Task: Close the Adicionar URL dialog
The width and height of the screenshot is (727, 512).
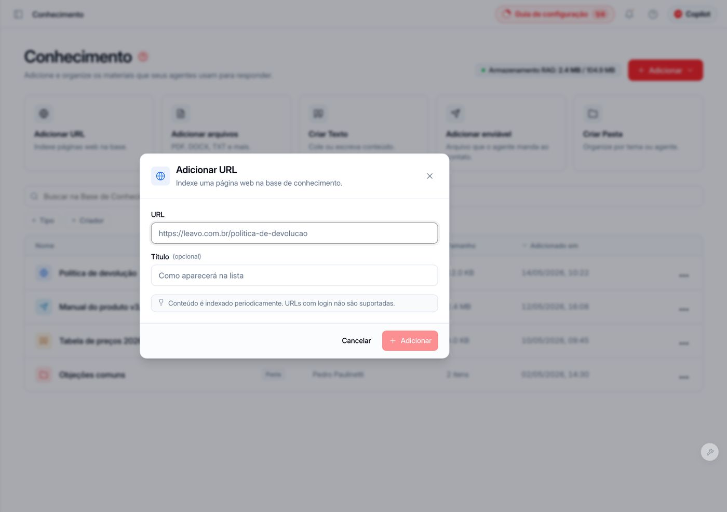Action: click(429, 176)
